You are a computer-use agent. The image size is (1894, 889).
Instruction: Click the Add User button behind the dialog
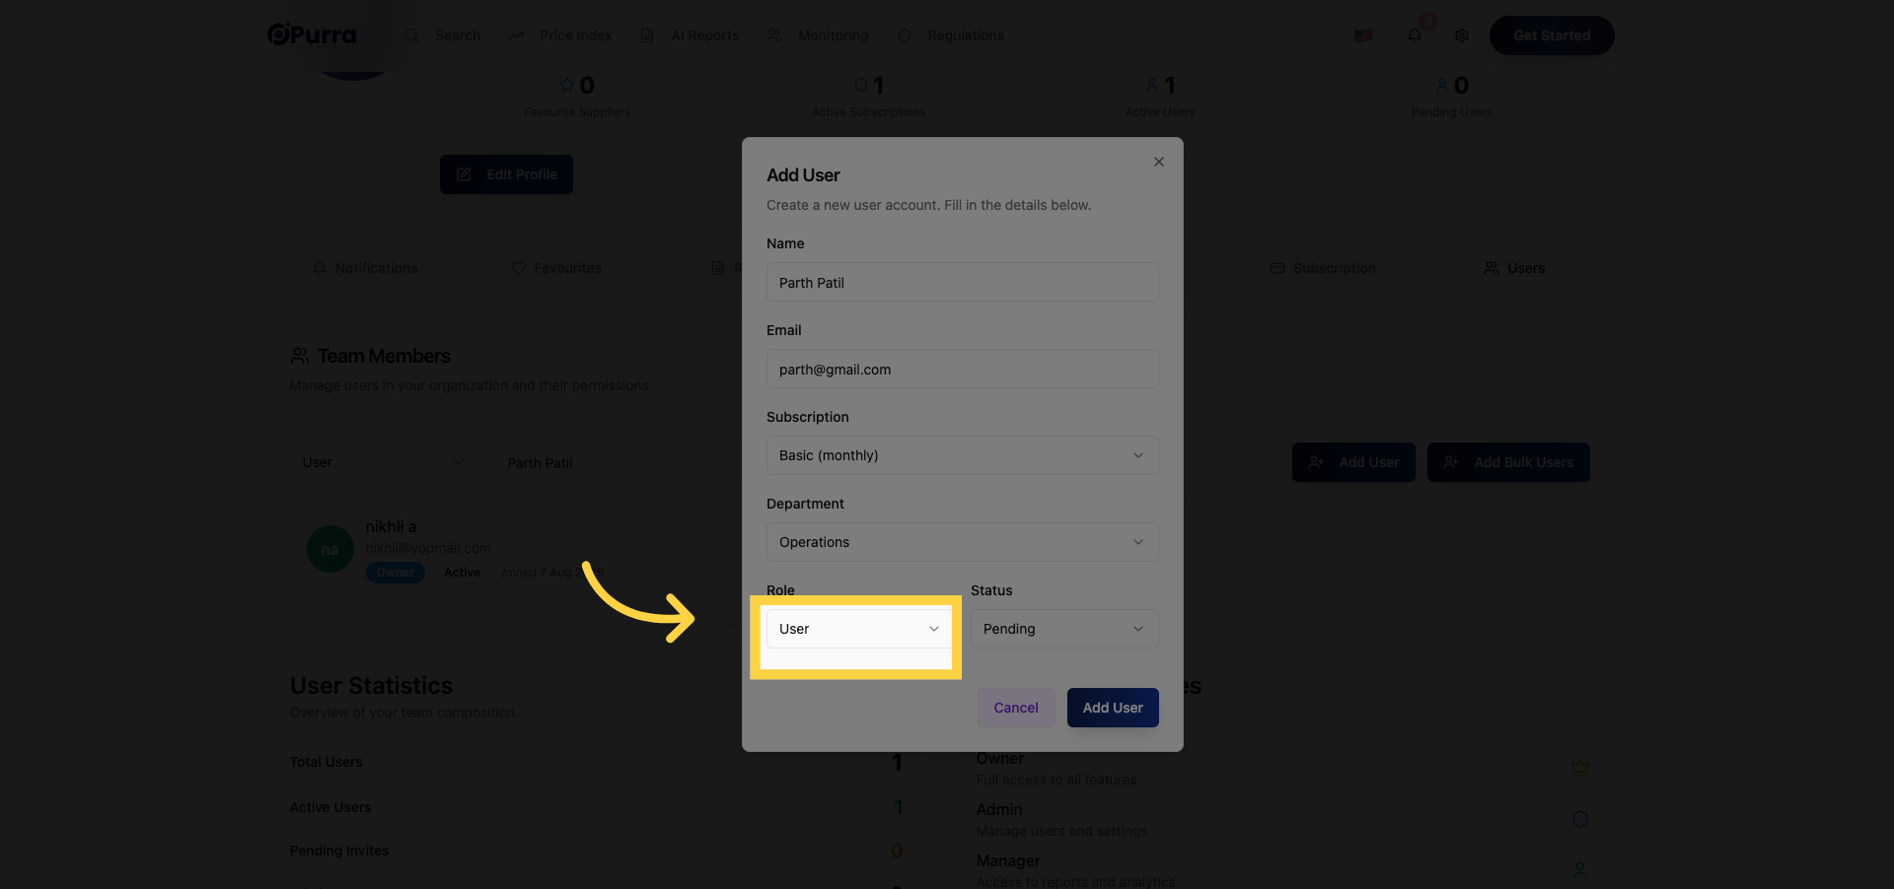pos(1353,462)
